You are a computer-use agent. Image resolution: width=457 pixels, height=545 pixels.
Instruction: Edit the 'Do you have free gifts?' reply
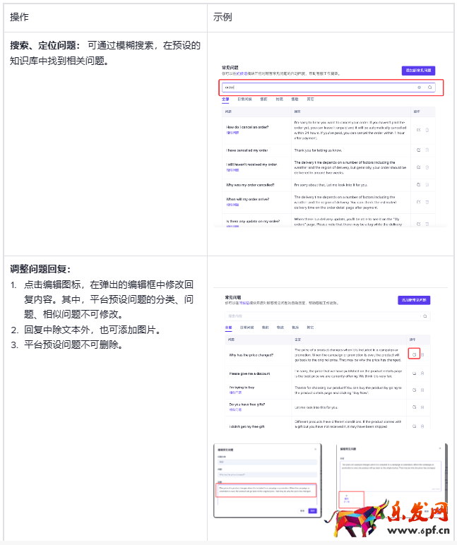click(414, 407)
